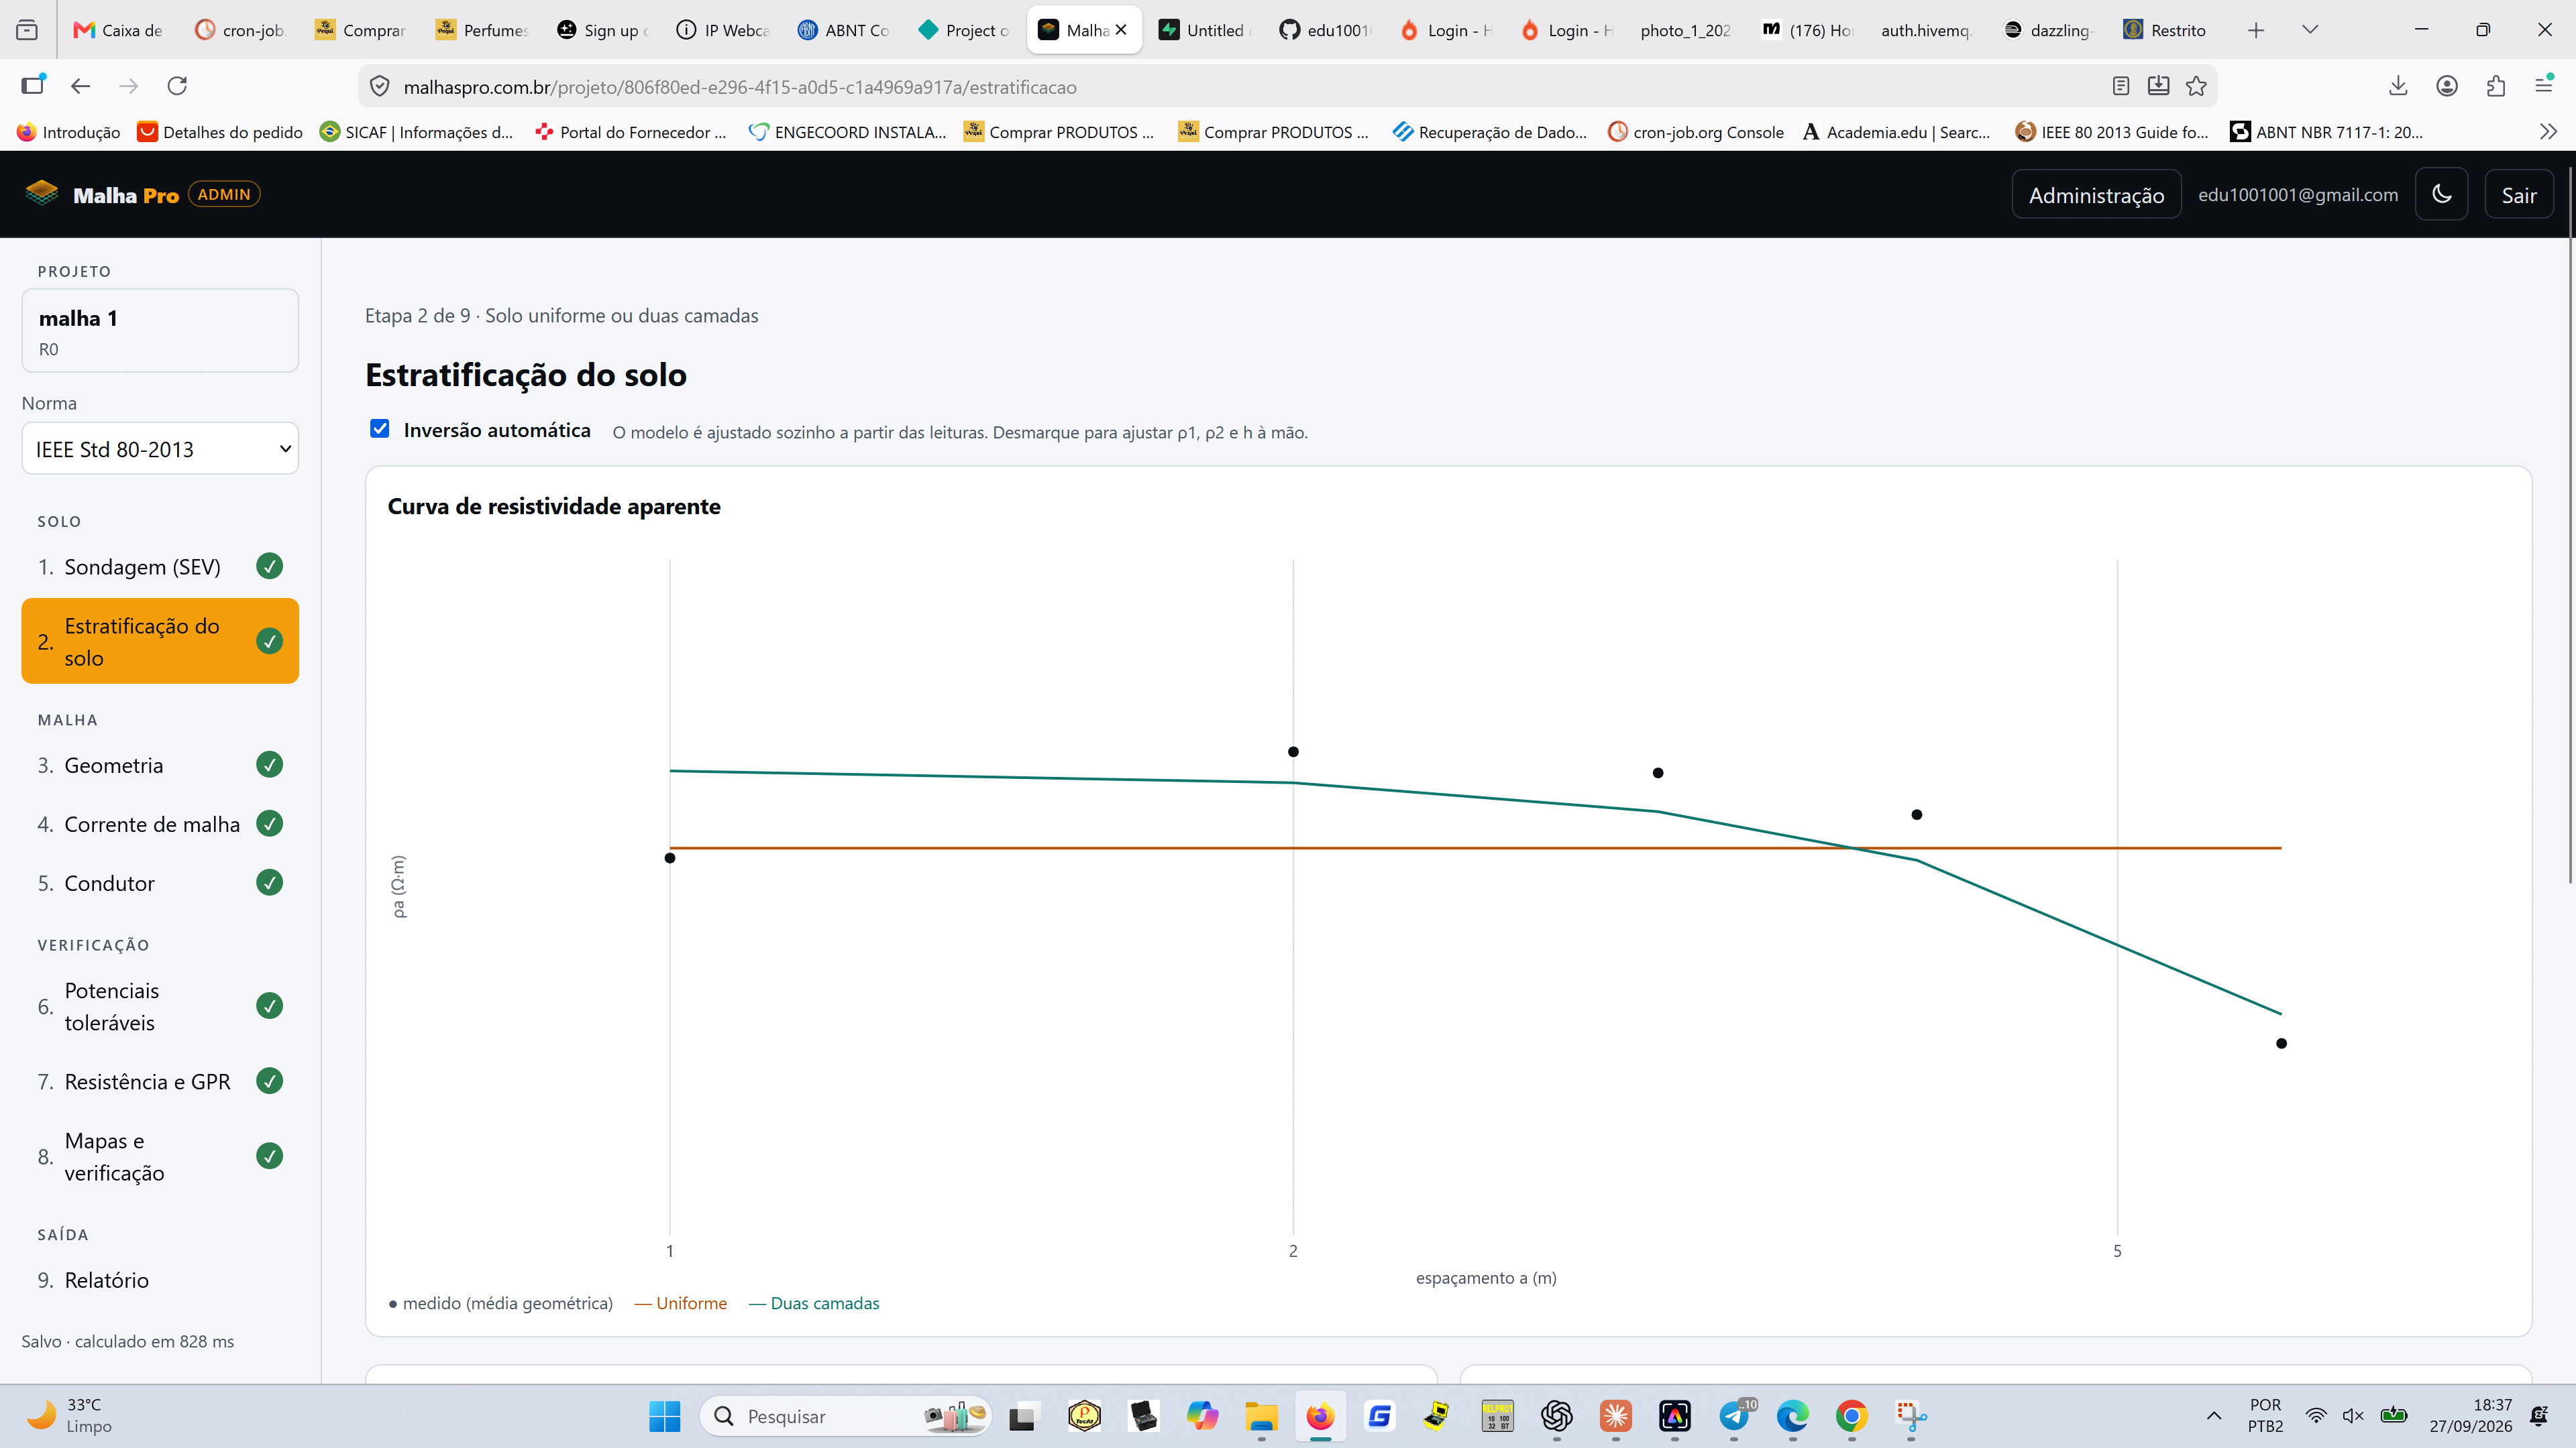Click the malha 1 project card
This screenshot has width=2576, height=1448.
pos(160,330)
